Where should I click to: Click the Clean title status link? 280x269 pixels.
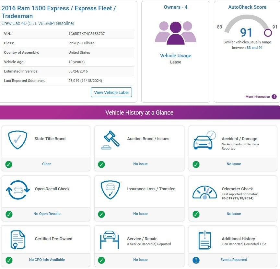[47, 164]
